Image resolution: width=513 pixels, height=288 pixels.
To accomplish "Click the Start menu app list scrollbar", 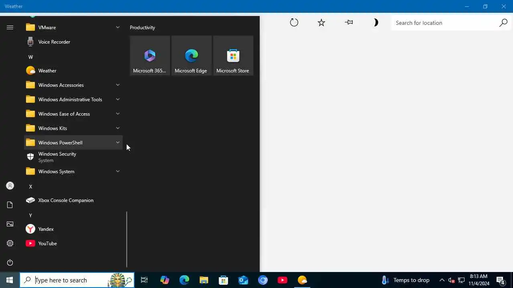I will (x=127, y=239).
